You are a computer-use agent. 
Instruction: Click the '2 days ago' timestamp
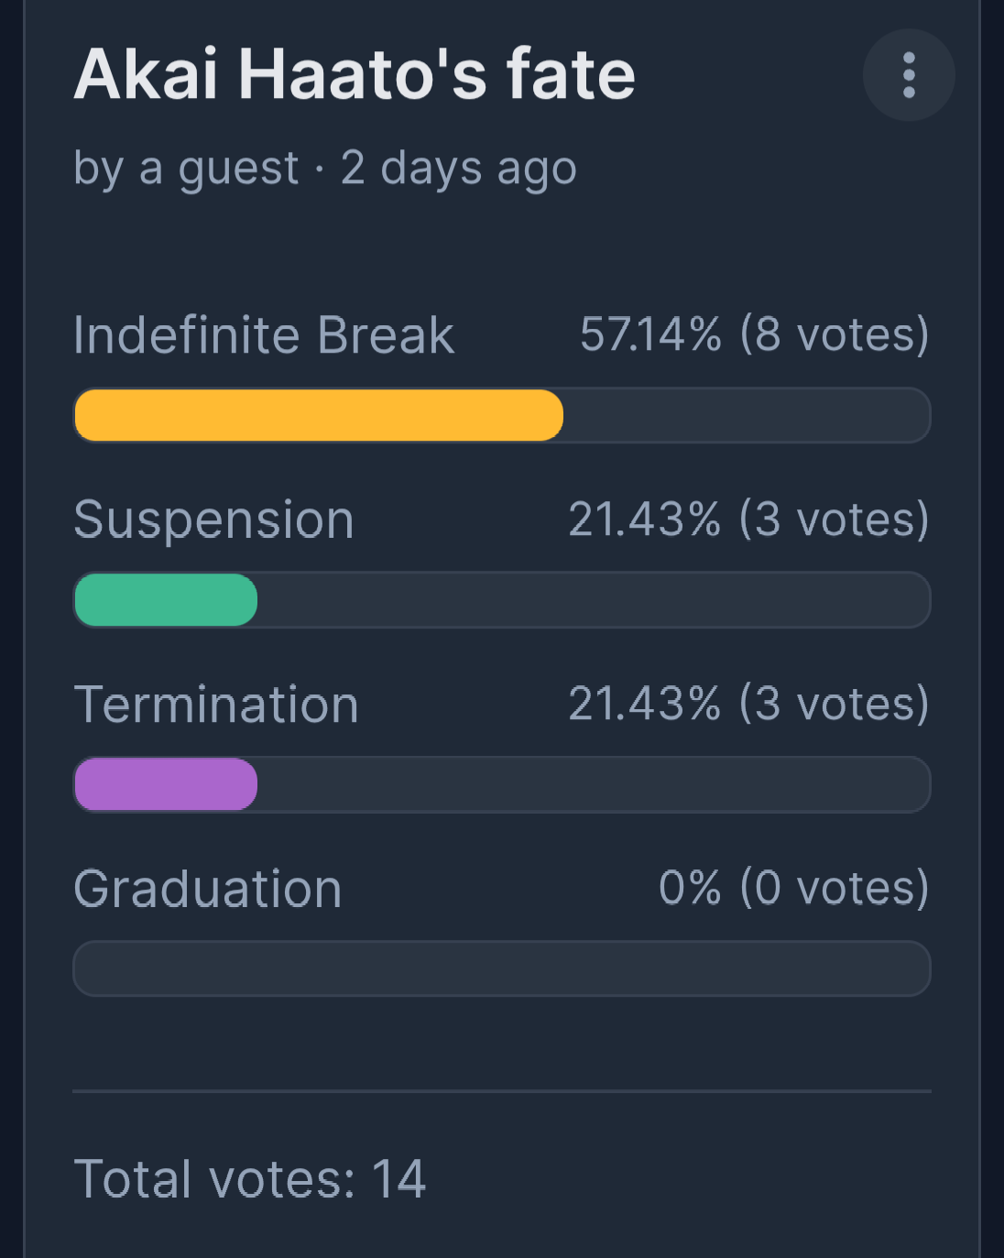click(459, 169)
